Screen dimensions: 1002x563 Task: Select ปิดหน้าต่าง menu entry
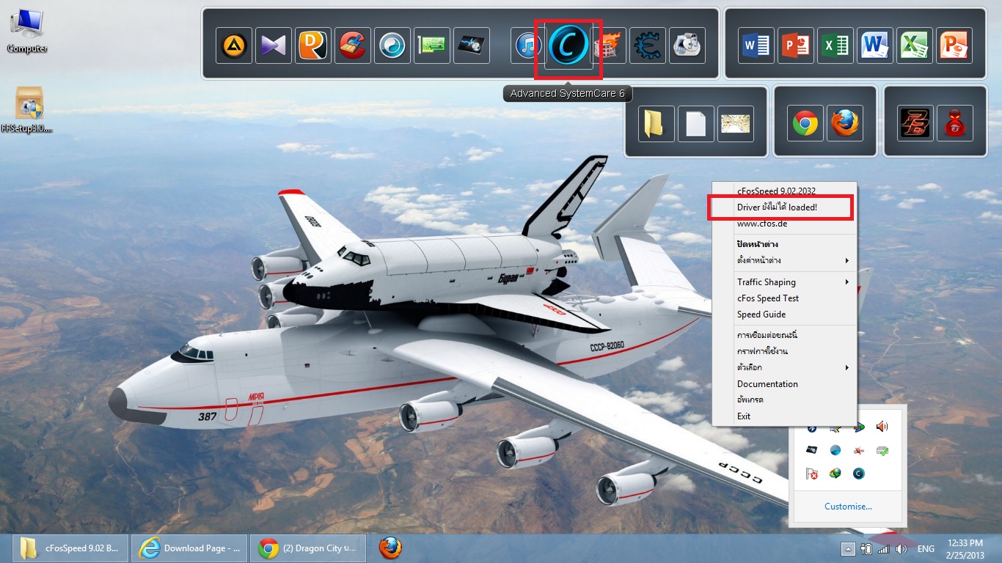(784, 244)
